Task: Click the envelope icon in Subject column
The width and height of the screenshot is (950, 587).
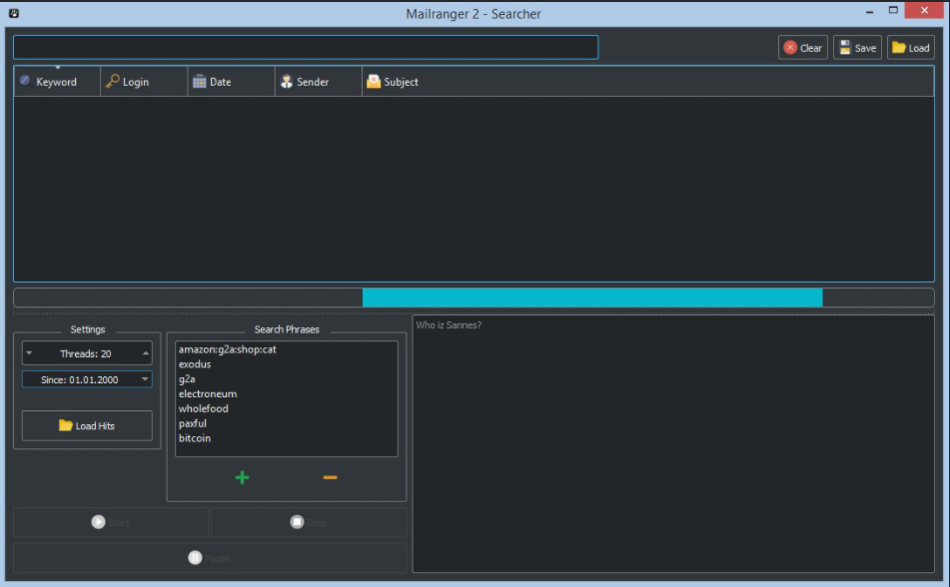Action: [x=374, y=82]
